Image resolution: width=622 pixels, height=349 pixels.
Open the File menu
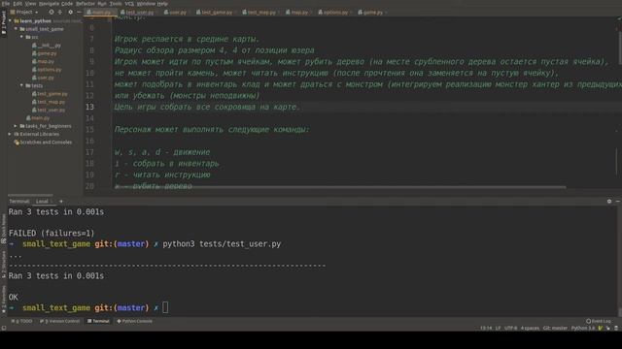tap(6, 4)
